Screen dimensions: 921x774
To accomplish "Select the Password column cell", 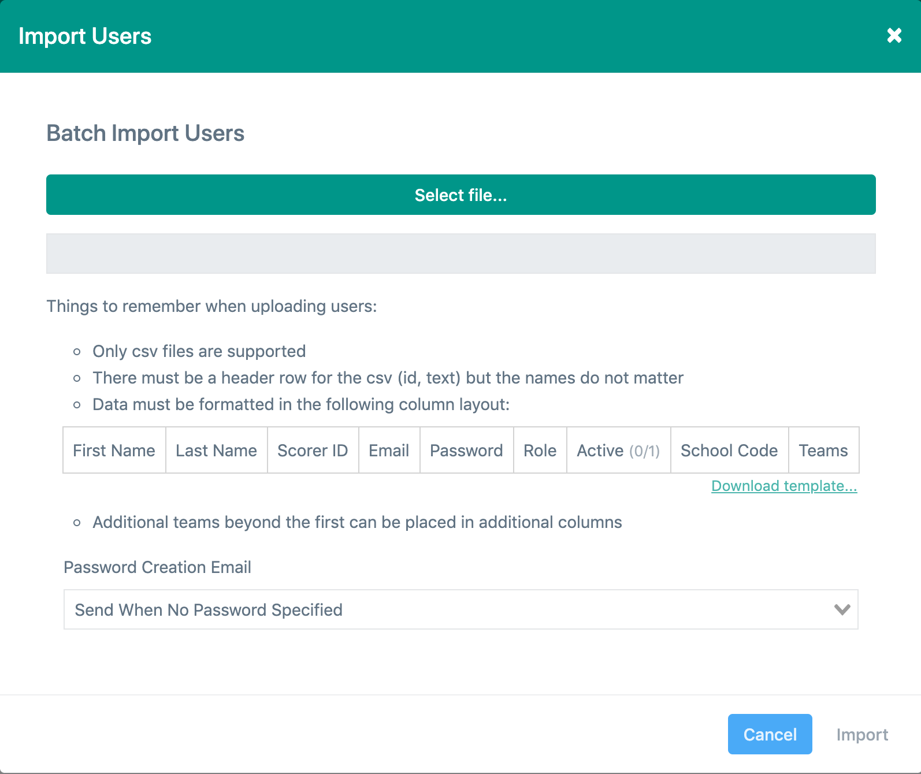I will coord(466,451).
